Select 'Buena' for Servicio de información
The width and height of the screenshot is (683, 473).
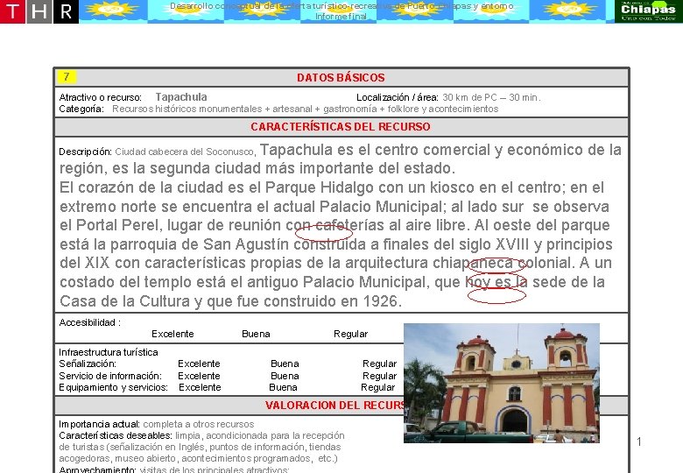(x=285, y=376)
